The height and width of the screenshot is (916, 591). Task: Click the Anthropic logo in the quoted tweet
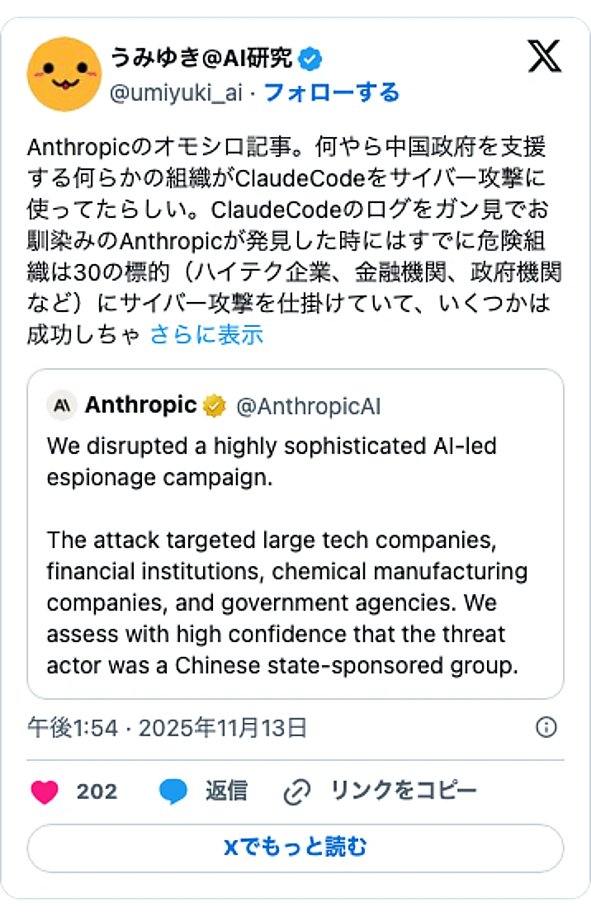[63, 405]
